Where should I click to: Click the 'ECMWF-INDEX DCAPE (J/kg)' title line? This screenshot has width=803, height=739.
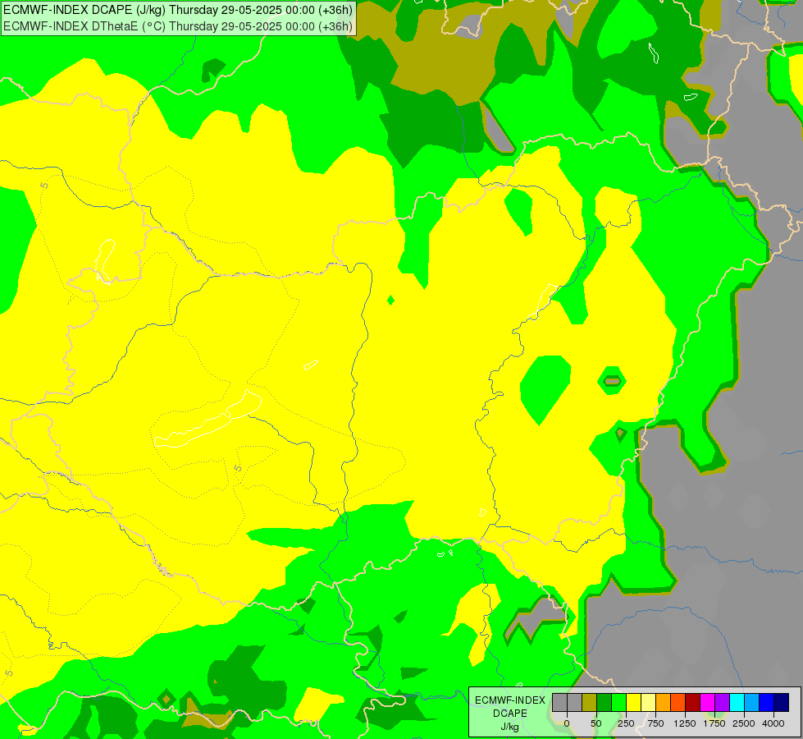click(x=178, y=10)
